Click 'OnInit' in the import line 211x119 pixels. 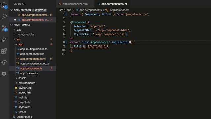point(107,14)
